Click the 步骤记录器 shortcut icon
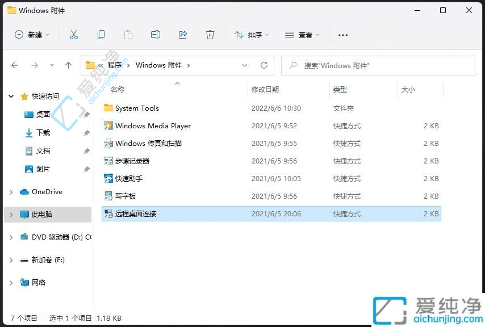Screen dimensions: 485x327 (x=108, y=161)
